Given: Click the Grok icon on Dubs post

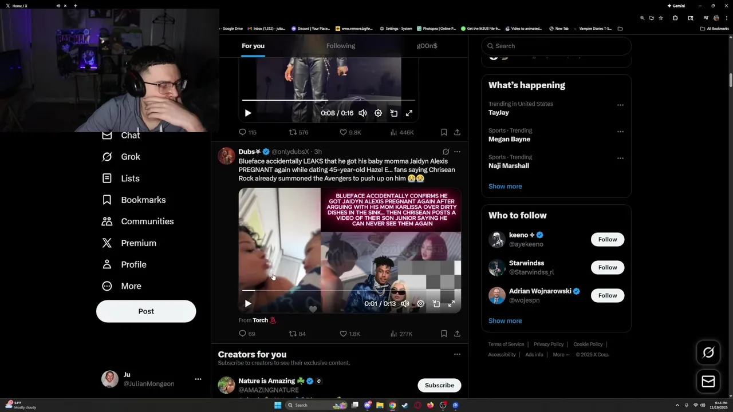Looking at the screenshot, I should point(446,152).
